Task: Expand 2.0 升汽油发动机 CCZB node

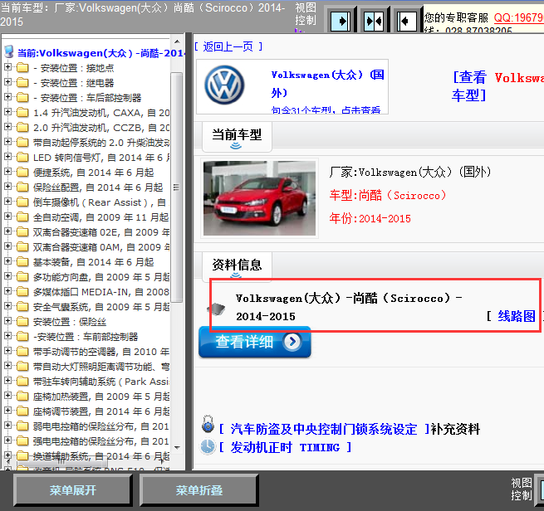Action: tap(7, 126)
